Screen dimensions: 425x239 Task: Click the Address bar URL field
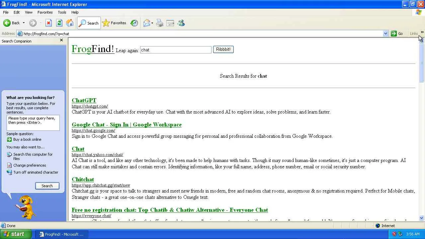(x=203, y=34)
